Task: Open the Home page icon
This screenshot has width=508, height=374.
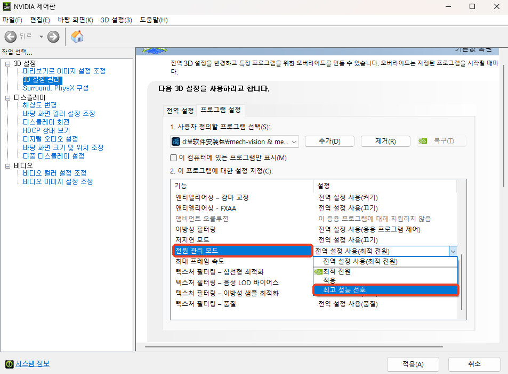Action: (77, 37)
